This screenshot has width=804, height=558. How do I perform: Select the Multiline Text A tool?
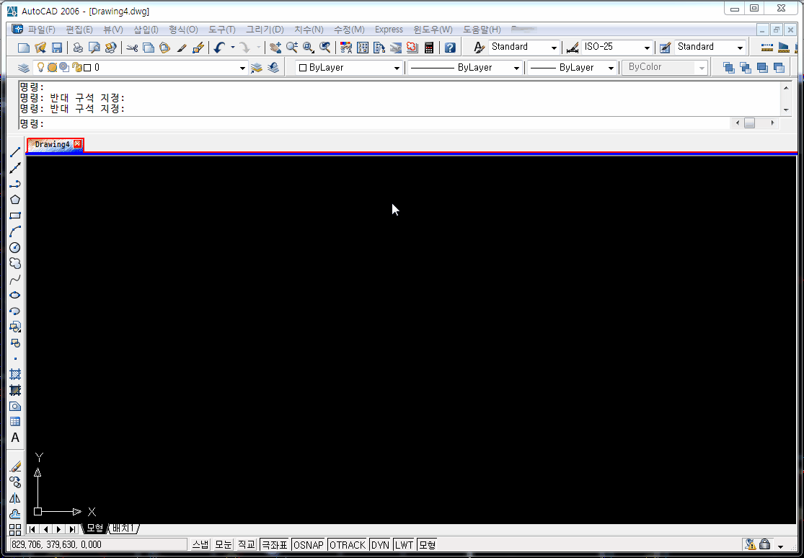tap(15, 438)
